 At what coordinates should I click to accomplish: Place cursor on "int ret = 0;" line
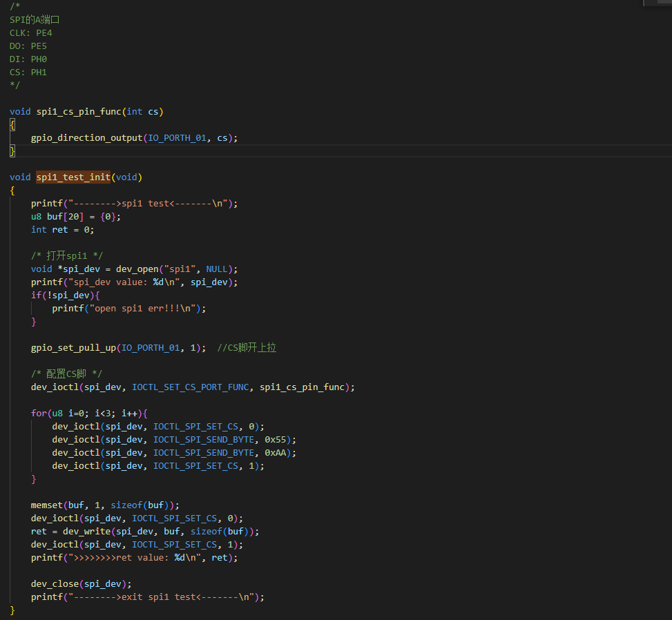(63, 230)
